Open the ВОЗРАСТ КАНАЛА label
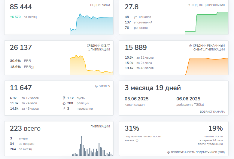The width and height of the screenshot is (234, 159). pos(212,112)
